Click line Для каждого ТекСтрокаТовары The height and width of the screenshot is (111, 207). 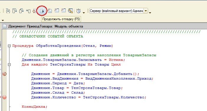click(71, 65)
